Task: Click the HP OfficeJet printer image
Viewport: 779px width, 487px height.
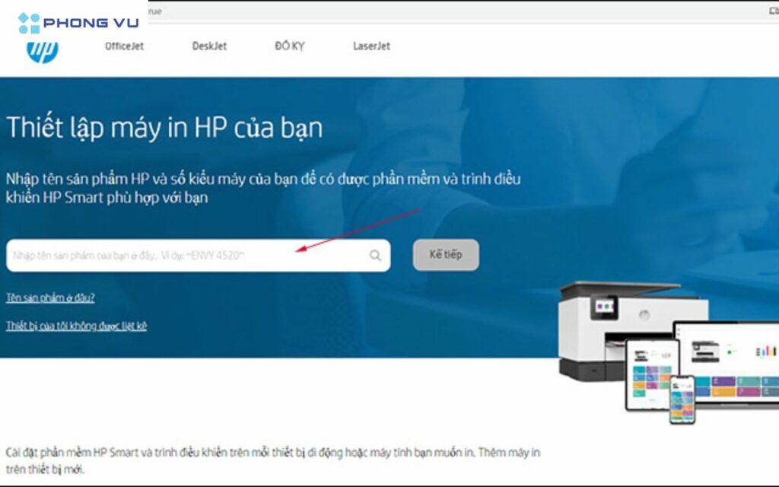Action: 609,327
